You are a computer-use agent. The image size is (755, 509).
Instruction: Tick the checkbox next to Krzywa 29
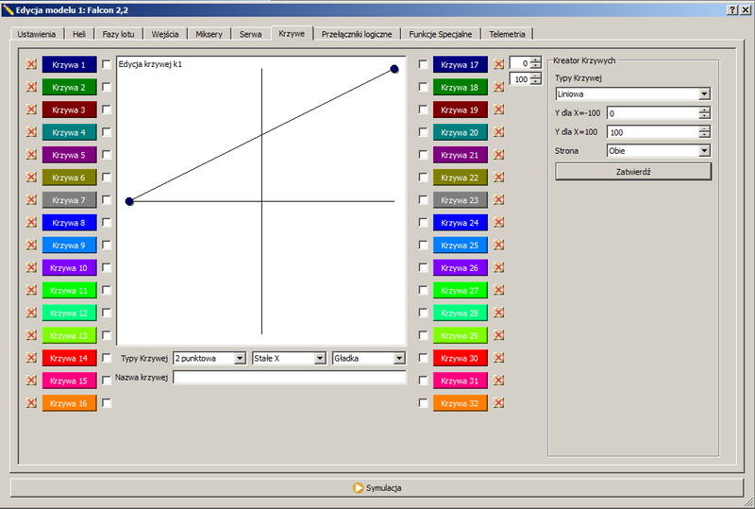423,335
